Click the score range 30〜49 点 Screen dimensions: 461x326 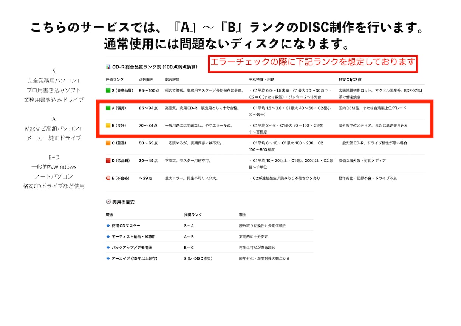pos(148,161)
